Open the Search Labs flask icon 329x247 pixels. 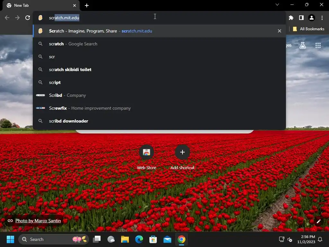tap(303, 45)
